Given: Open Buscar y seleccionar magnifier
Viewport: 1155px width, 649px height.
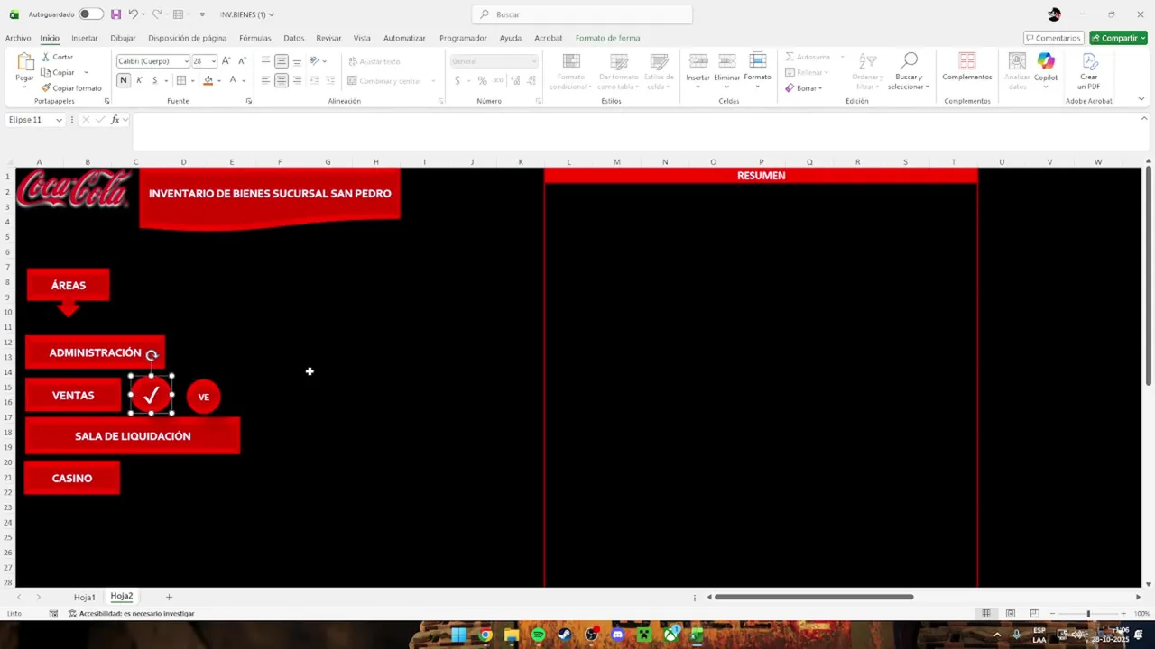Looking at the screenshot, I should pyautogui.click(x=909, y=70).
